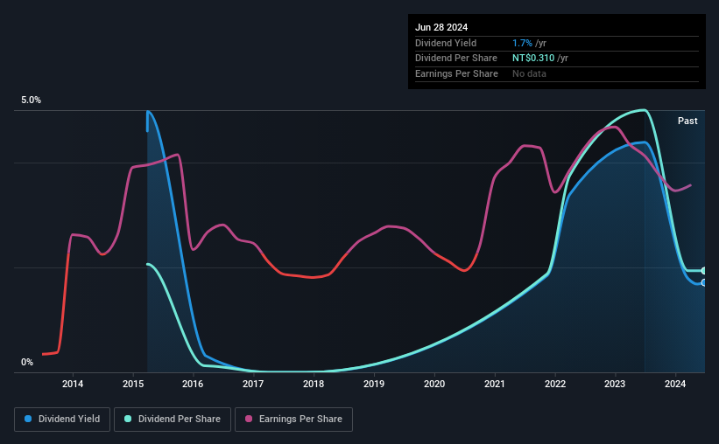Click the 'Past' label on chart

[687, 121]
